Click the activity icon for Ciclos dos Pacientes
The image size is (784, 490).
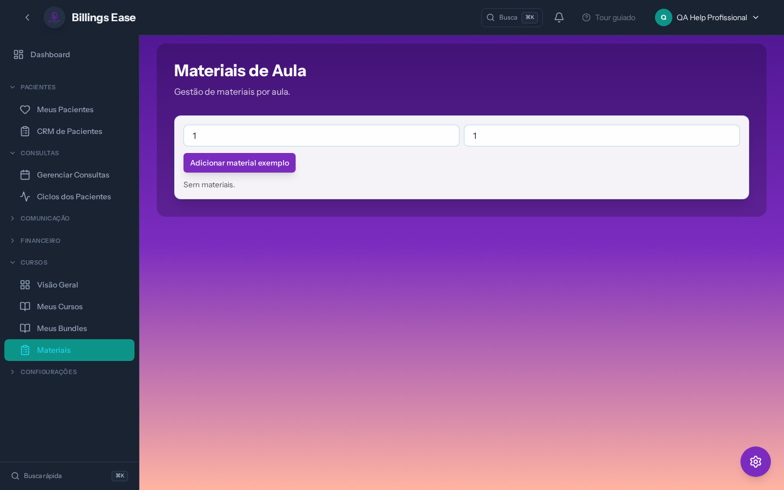coord(25,197)
